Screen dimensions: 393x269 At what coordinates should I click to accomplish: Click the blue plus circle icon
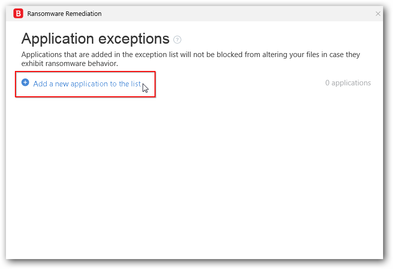pos(25,83)
